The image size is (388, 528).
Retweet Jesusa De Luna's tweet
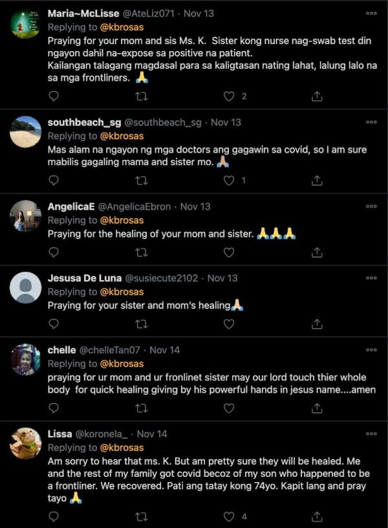(x=142, y=324)
